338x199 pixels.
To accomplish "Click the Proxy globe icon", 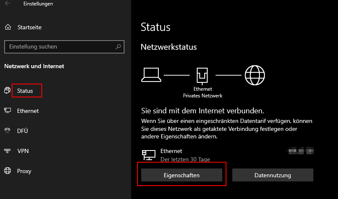I will click(7, 171).
